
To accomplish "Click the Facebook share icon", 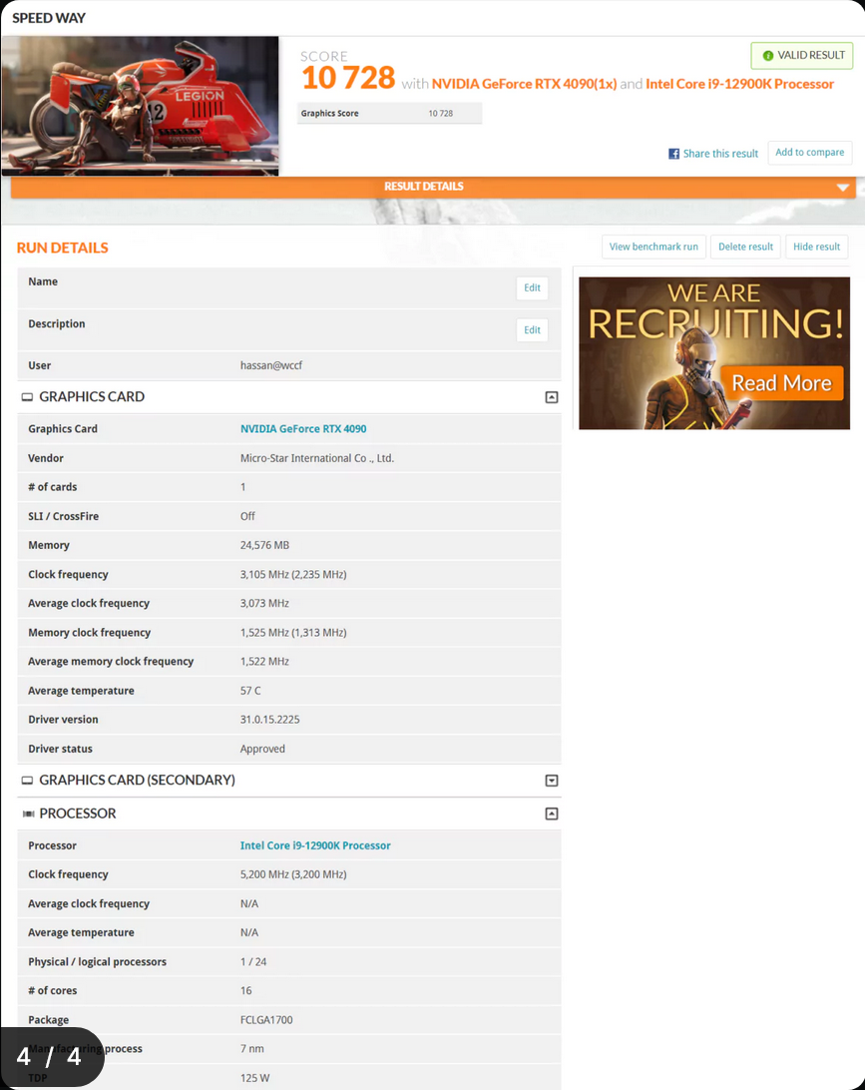I will pyautogui.click(x=673, y=154).
